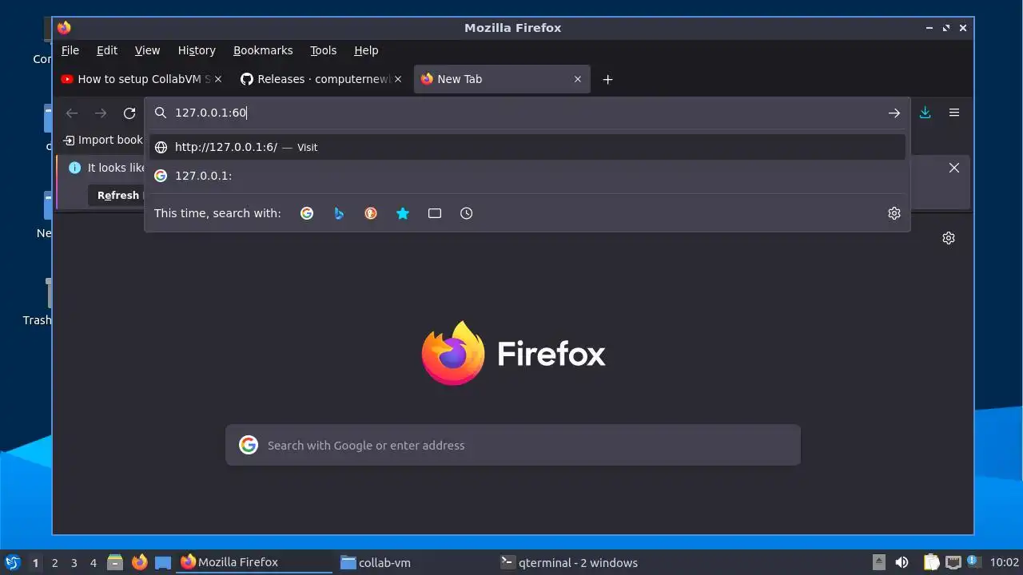Open the volume control tray icon
1023x575 pixels.
[x=902, y=562]
